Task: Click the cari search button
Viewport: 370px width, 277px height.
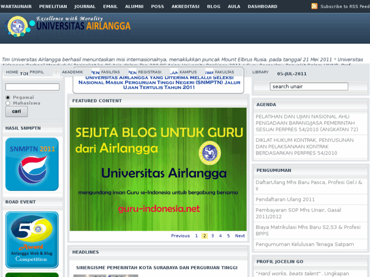Action: point(16,111)
